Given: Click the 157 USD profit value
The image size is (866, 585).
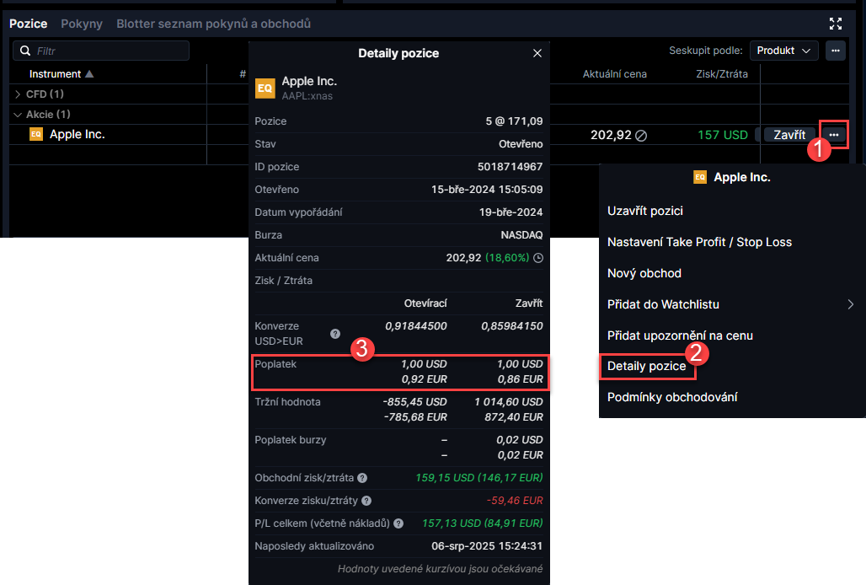Looking at the screenshot, I should [x=723, y=136].
